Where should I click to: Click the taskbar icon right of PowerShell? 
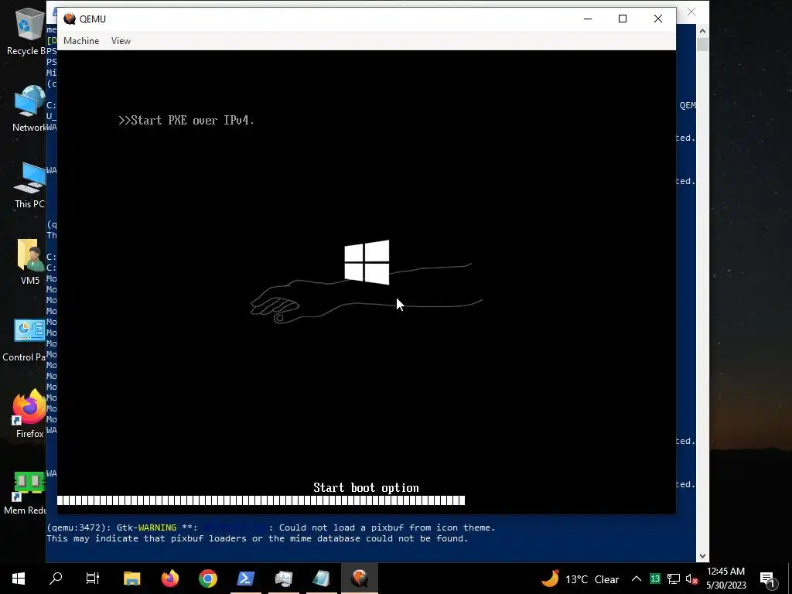pos(283,579)
